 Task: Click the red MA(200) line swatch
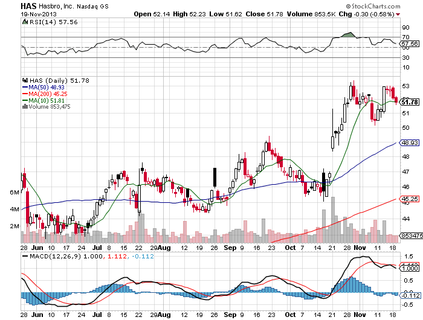[x=25, y=94]
